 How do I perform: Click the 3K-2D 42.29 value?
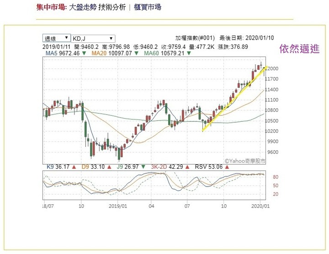point(167,167)
